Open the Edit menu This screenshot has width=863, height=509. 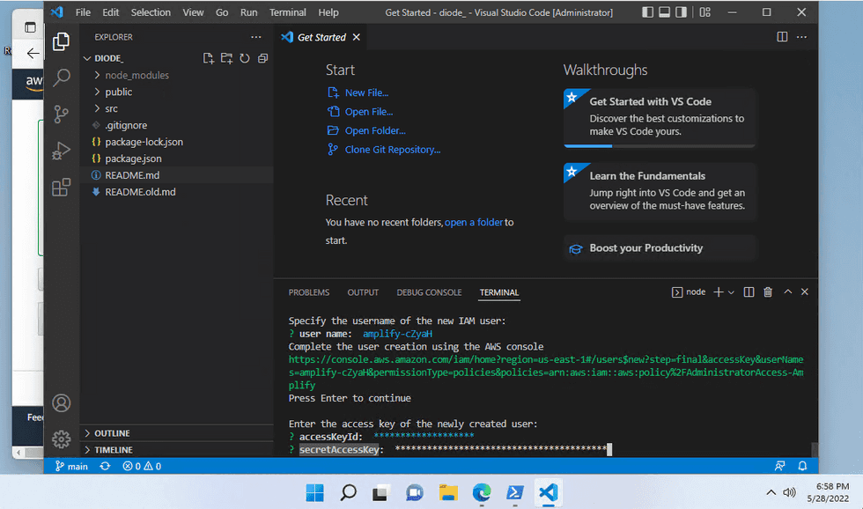tap(111, 12)
